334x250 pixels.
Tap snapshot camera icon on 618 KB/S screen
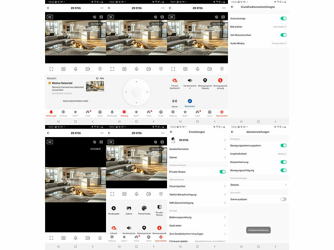pyautogui.click(x=63, y=238)
